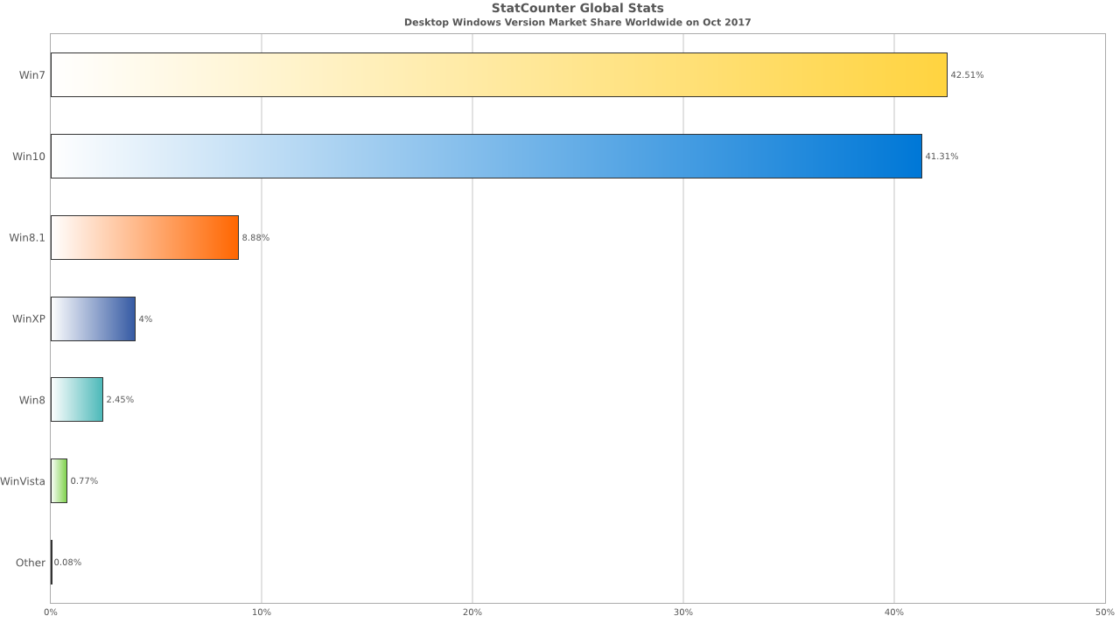This screenshot has width=1120, height=630.
Task: Click the 4% value label
Action: (x=145, y=319)
